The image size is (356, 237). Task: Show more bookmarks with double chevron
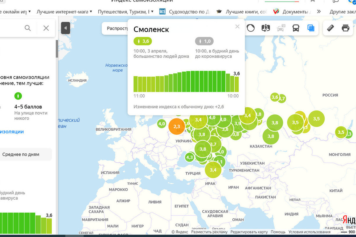coord(319,12)
